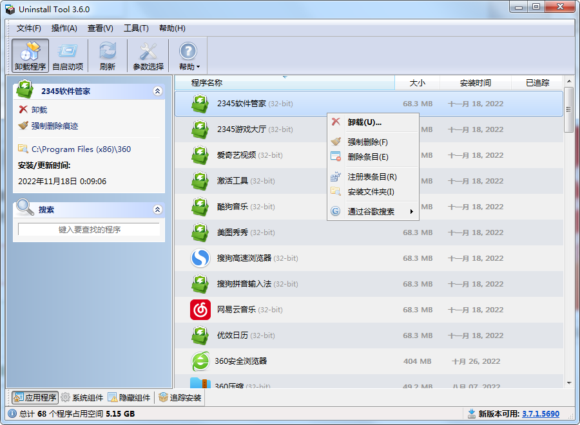Viewport: 580px width, 425px height.
Task: Expand 通过谷歌搜索 submenu
Action: coord(373,211)
